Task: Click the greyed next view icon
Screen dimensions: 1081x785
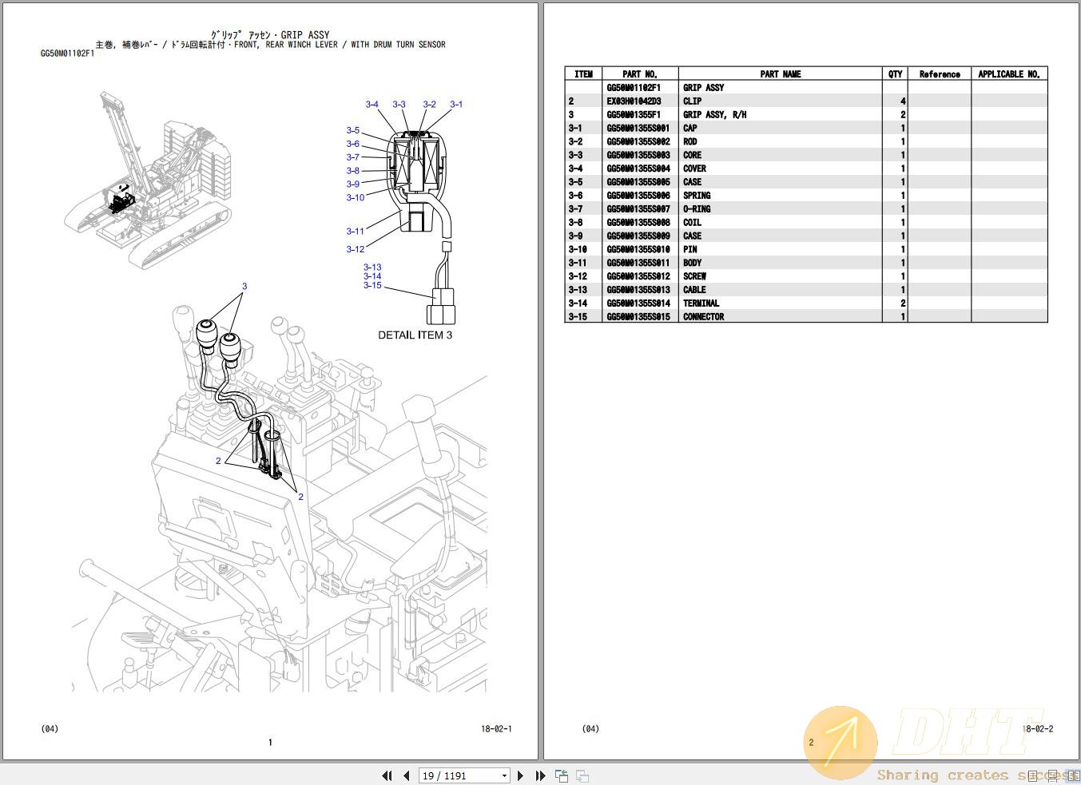Action: 582,775
